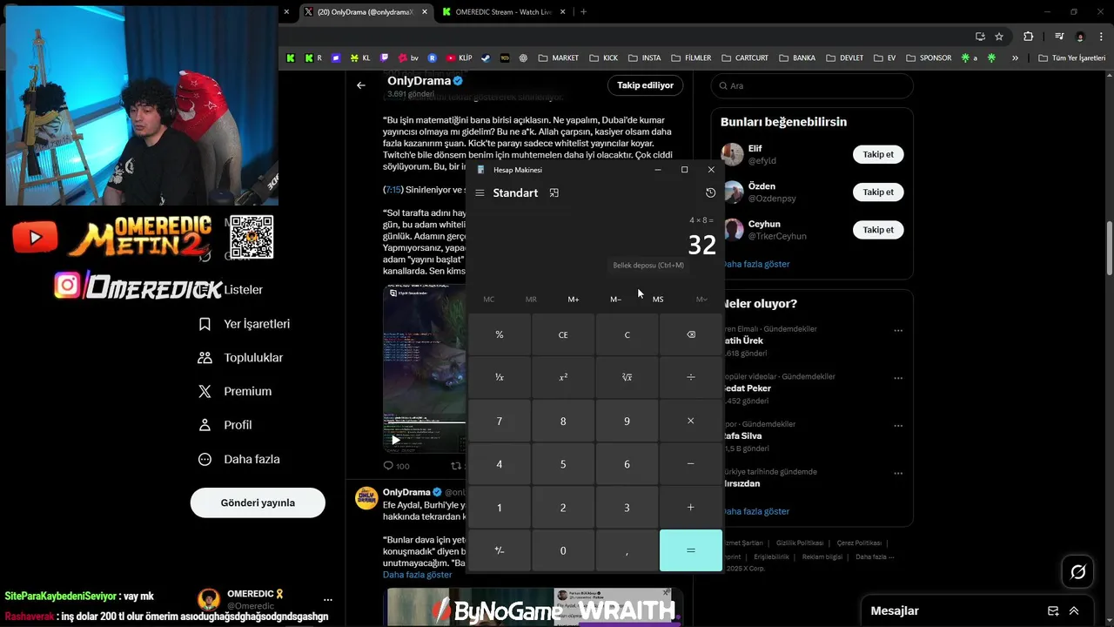Open the MARKET bookmarks folder

click(559, 58)
